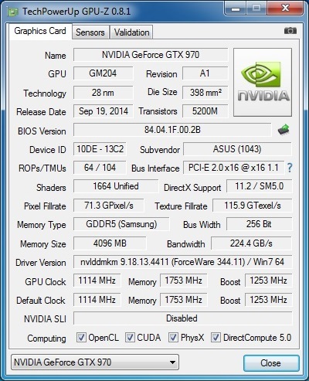Click the bus interface question mark
Image resolution: width=309 pixels, height=381 pixels.
click(x=290, y=168)
